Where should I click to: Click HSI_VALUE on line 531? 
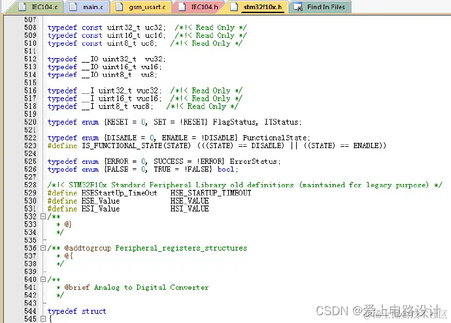(190, 209)
